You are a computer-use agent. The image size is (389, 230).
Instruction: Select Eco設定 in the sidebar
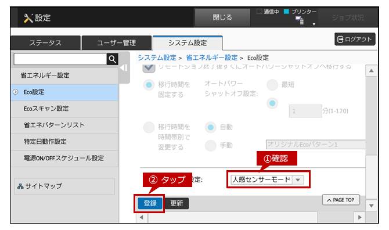pyautogui.click(x=64, y=92)
